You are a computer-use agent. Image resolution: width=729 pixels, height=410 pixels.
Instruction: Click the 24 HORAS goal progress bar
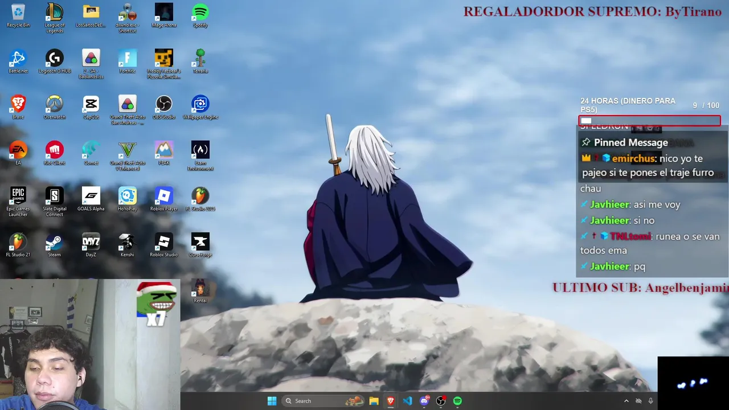650,121
